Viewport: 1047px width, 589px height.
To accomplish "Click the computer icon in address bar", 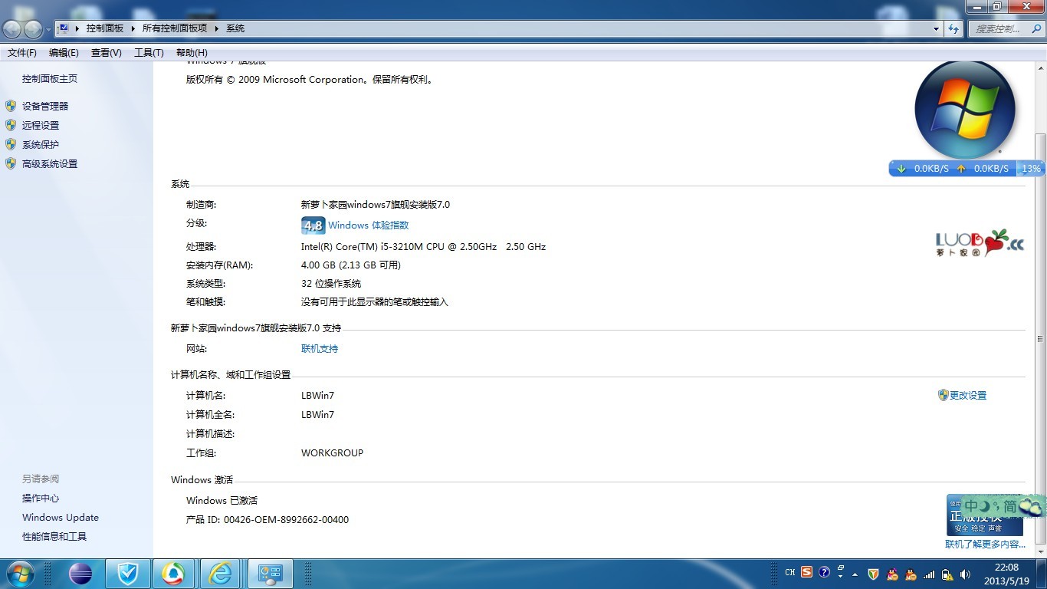I will [x=64, y=28].
